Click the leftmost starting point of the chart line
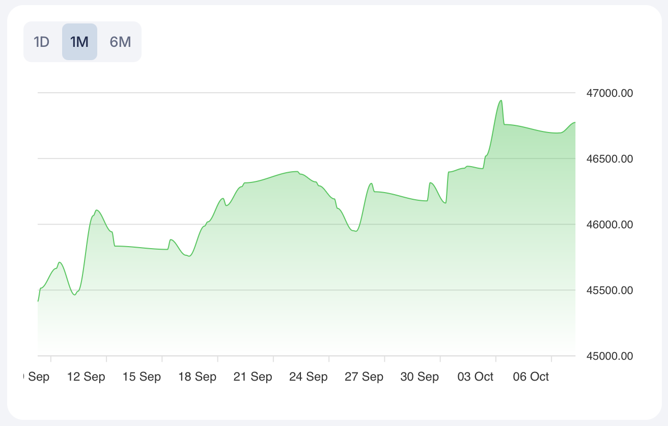This screenshot has width=668, height=426. tap(38, 301)
